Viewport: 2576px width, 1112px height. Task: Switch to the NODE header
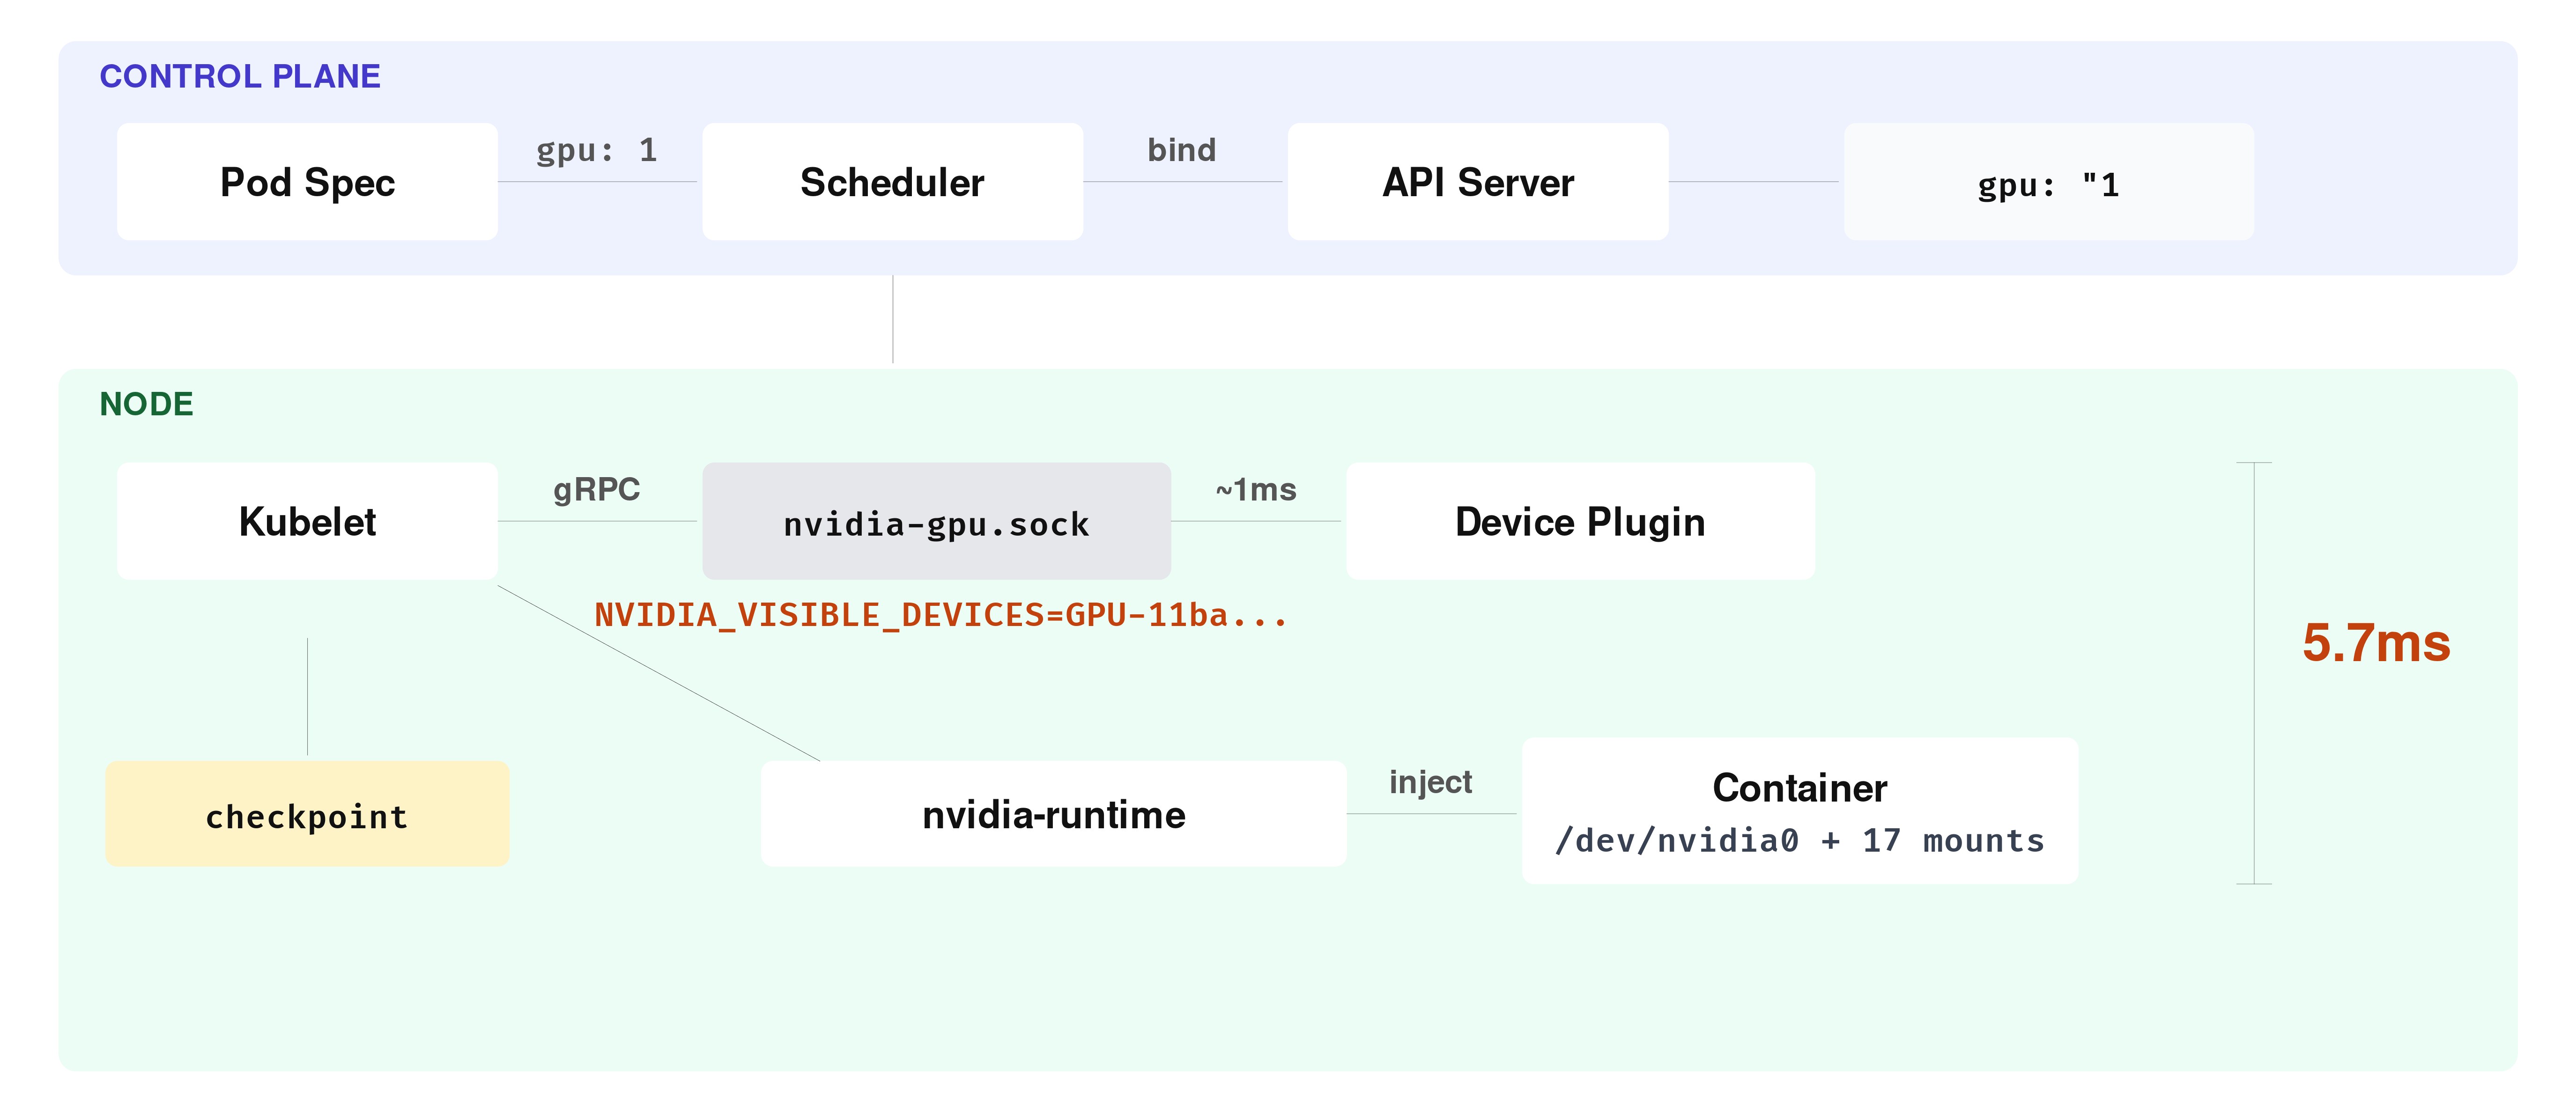pyautogui.click(x=146, y=404)
